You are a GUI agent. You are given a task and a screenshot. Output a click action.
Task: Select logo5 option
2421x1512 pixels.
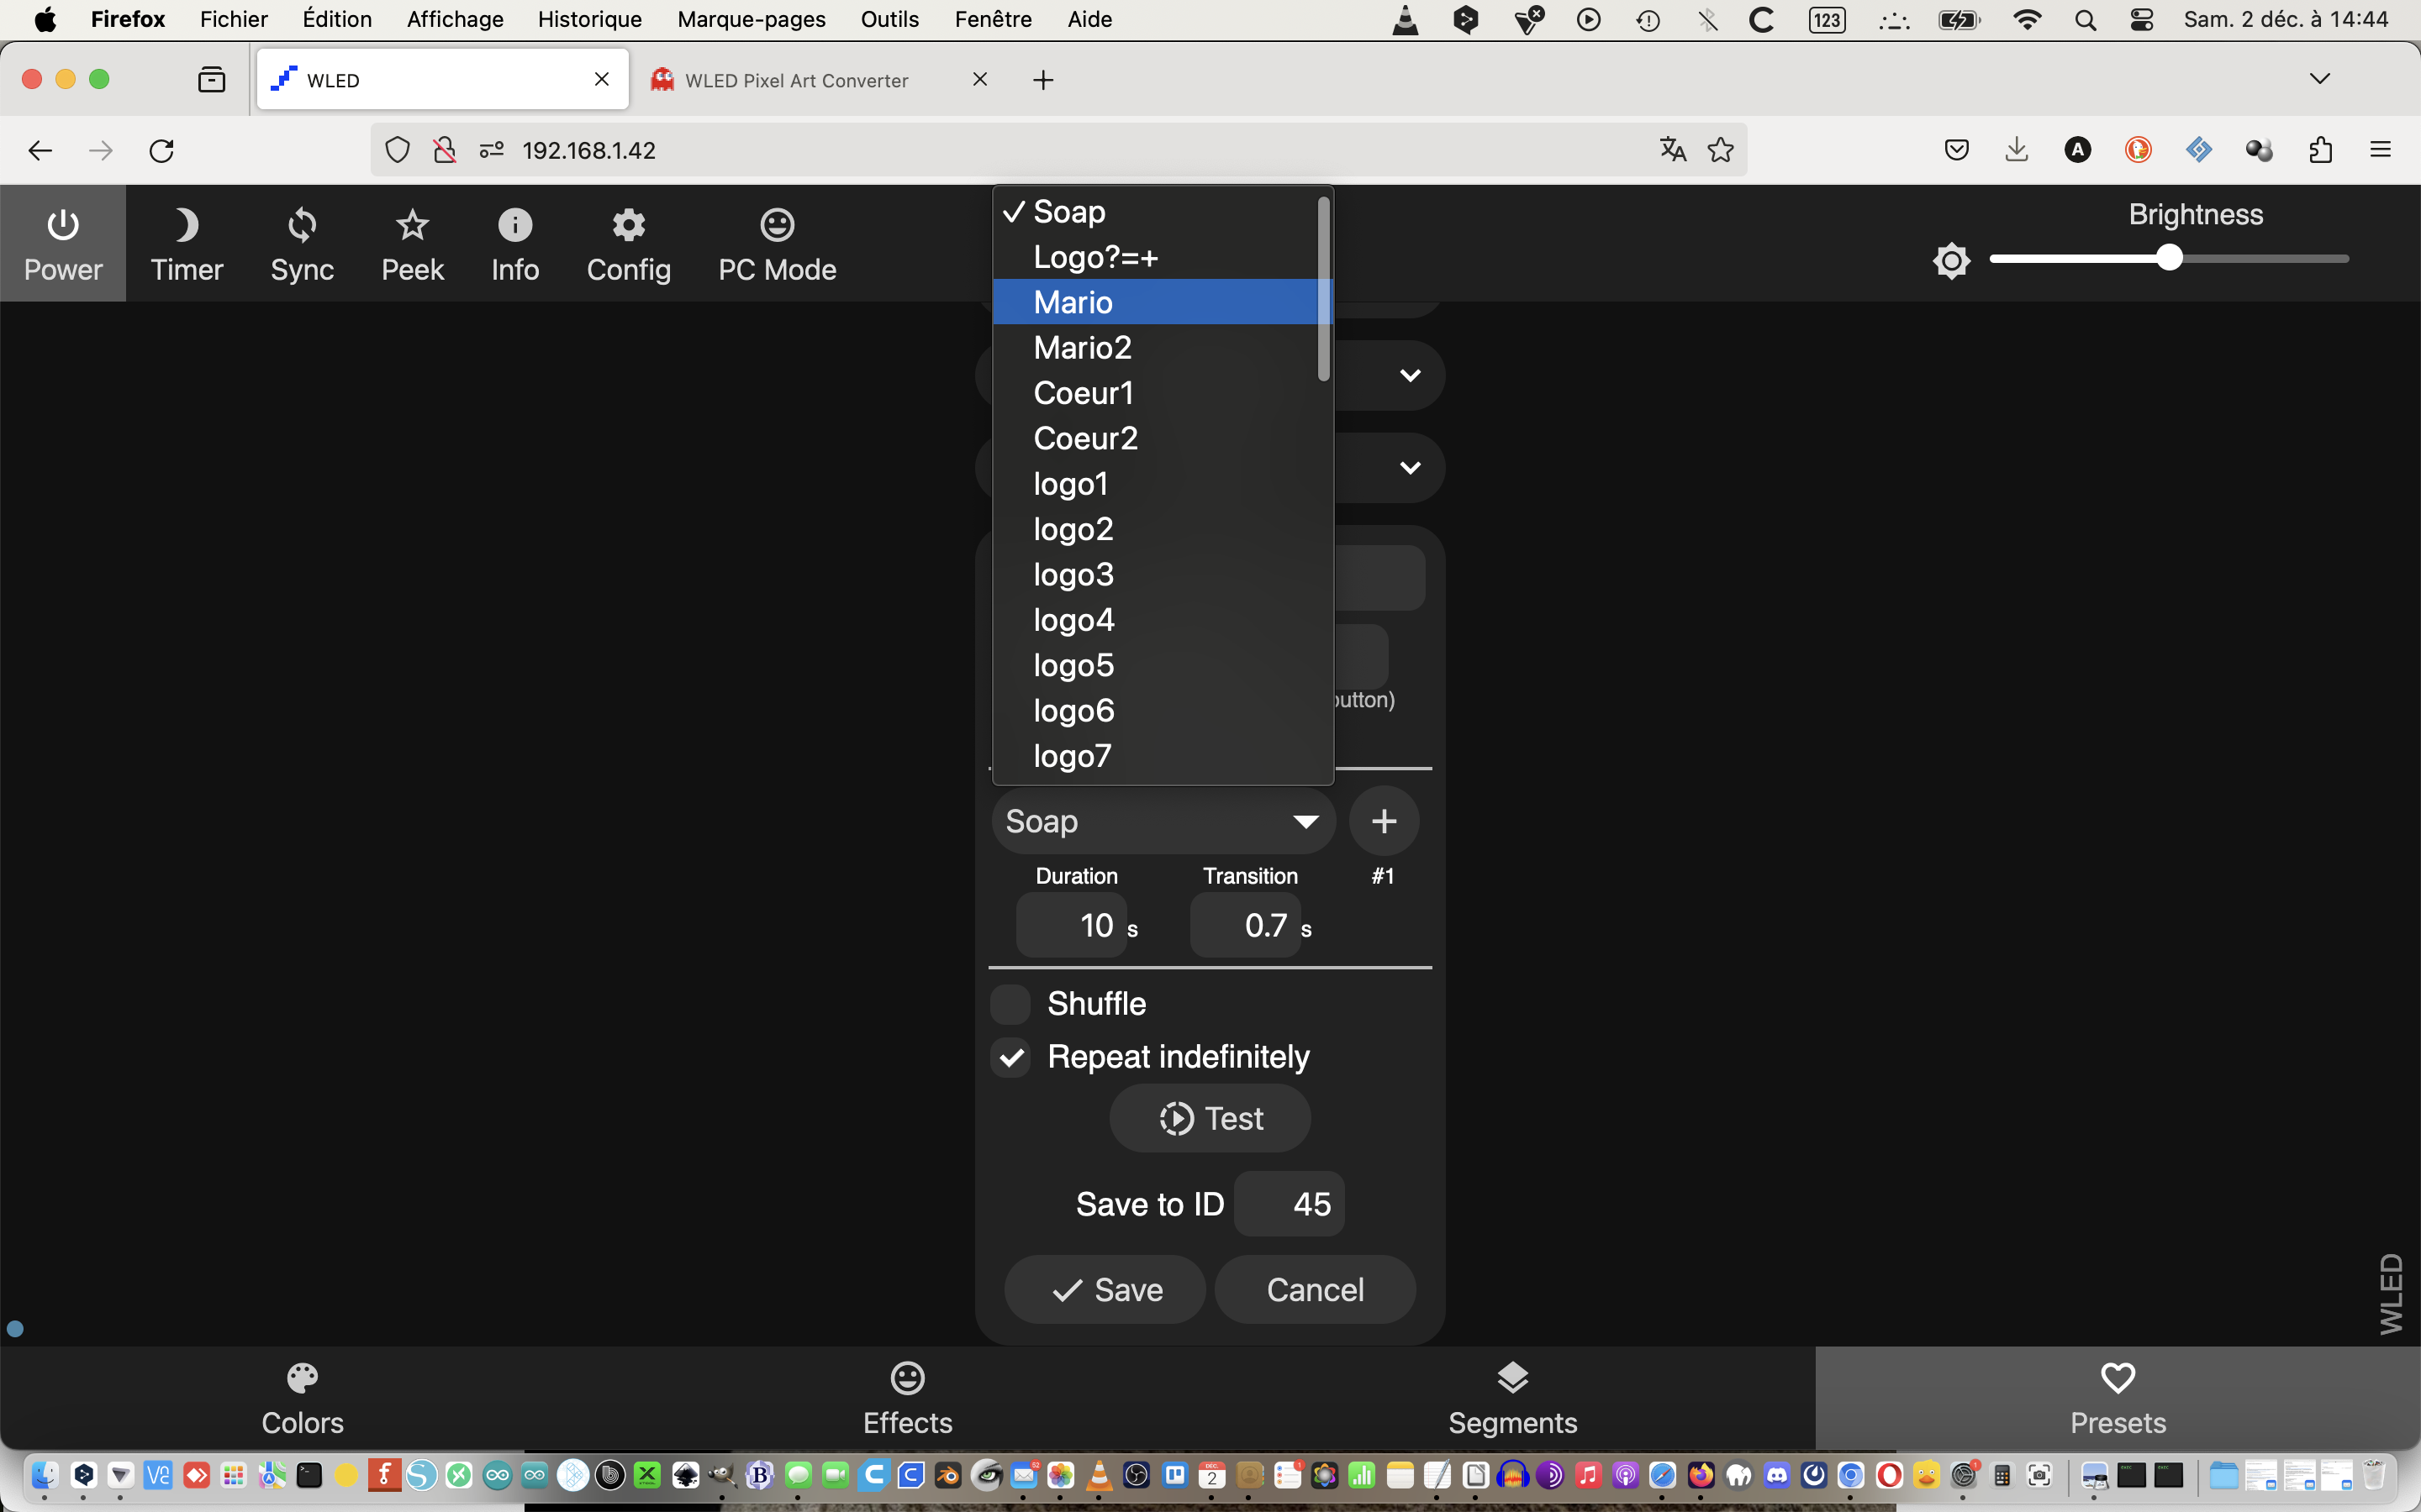1158,665
